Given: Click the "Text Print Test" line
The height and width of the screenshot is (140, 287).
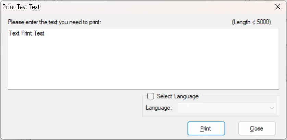Looking at the screenshot, I should [27, 33].
